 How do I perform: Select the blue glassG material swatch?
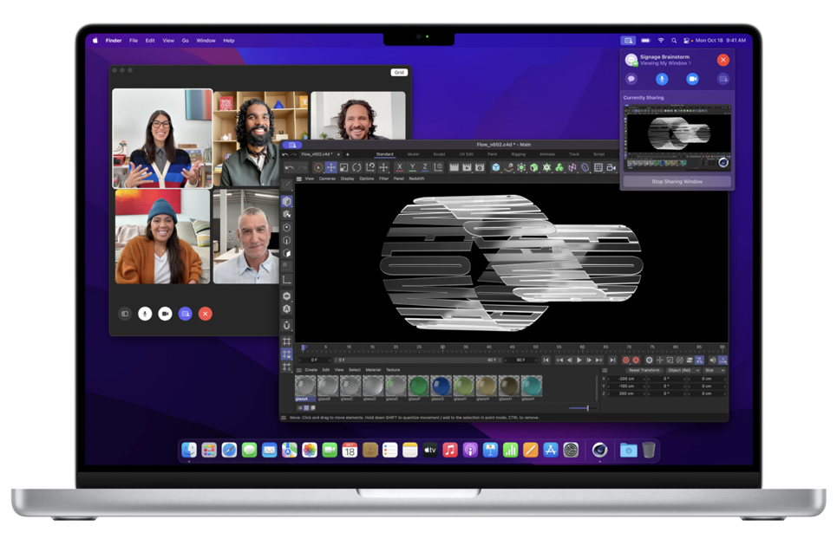[x=441, y=386]
